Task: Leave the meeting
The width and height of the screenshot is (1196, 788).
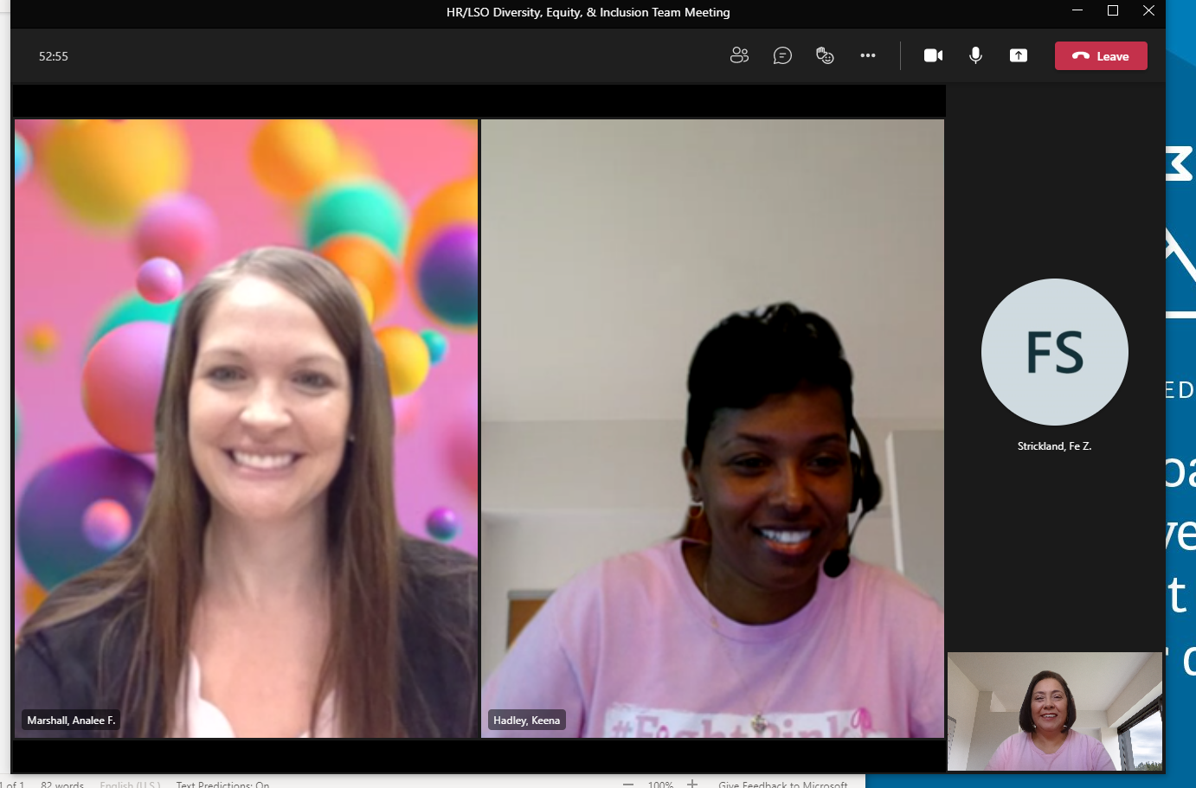Action: point(1100,56)
